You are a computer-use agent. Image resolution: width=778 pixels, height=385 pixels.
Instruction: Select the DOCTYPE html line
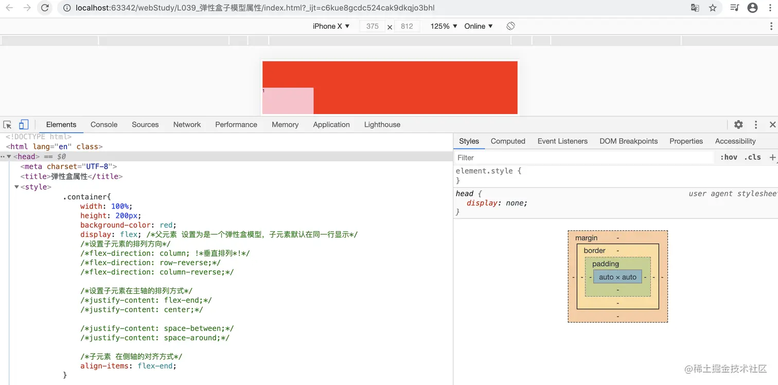39,137
